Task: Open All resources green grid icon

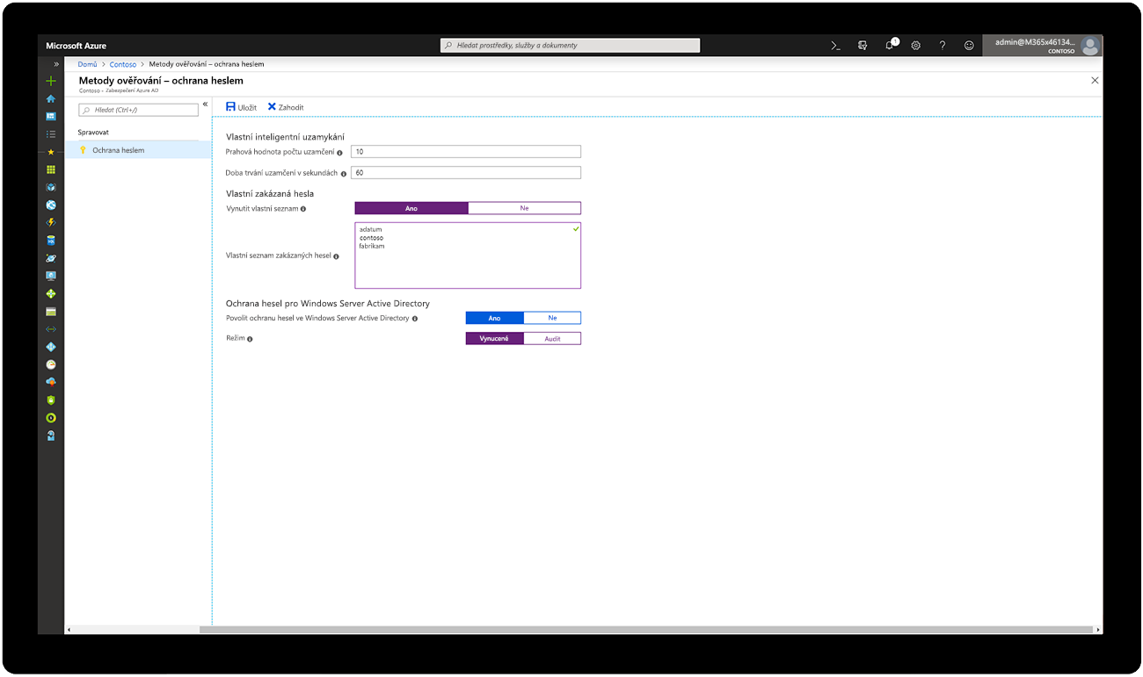Action: [x=51, y=169]
